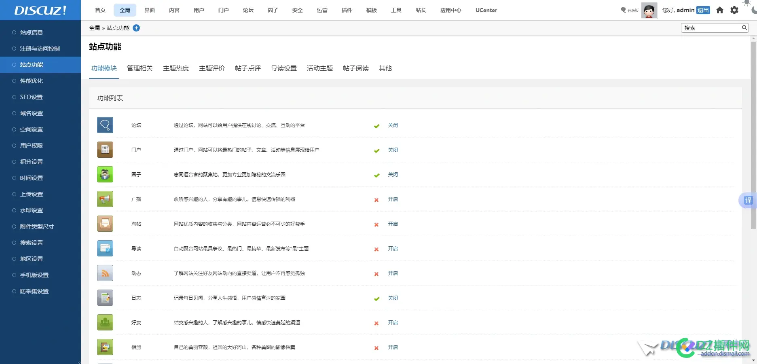Open the 用户 top menu
Image resolution: width=757 pixels, height=364 pixels.
[199, 10]
